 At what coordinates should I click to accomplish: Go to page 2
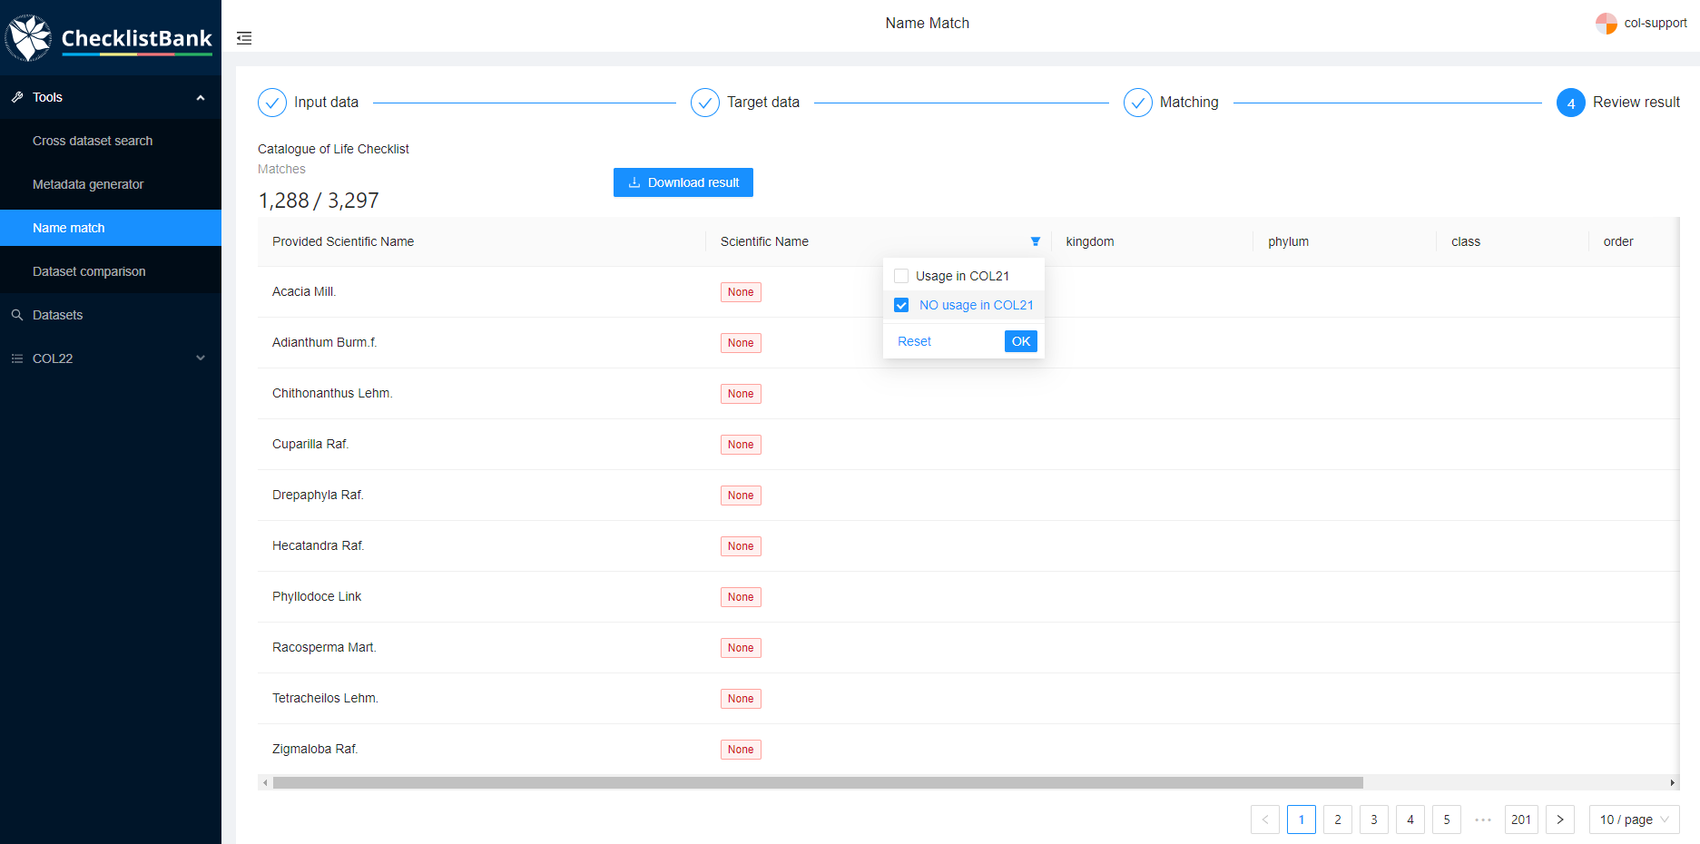[x=1338, y=819]
